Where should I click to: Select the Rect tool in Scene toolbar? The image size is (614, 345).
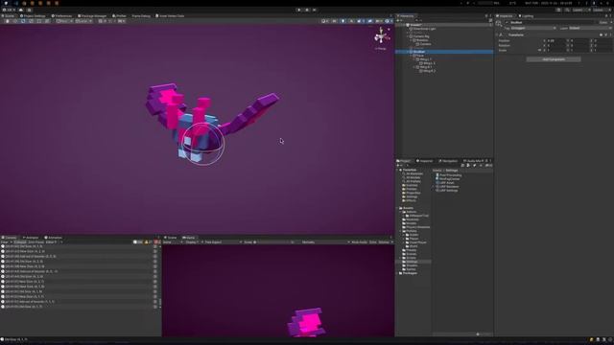pos(38,21)
